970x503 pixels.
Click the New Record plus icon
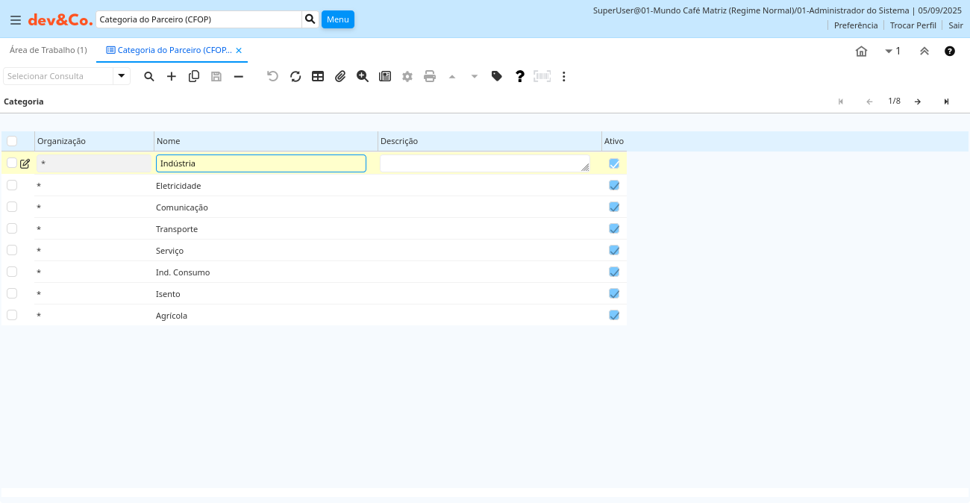pos(172,76)
